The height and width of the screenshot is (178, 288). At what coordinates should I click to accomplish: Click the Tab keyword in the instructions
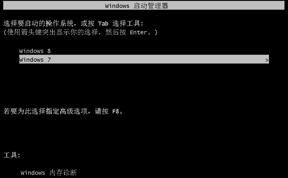pyautogui.click(x=103, y=23)
